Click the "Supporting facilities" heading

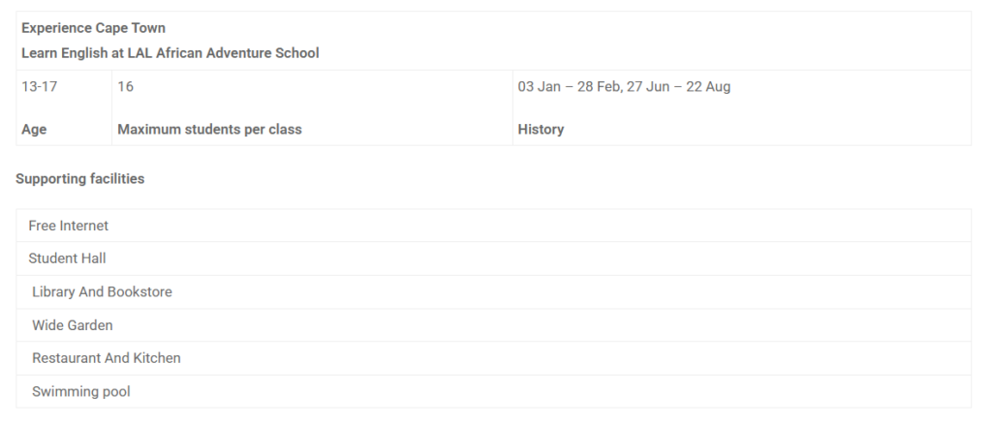pyautogui.click(x=80, y=179)
